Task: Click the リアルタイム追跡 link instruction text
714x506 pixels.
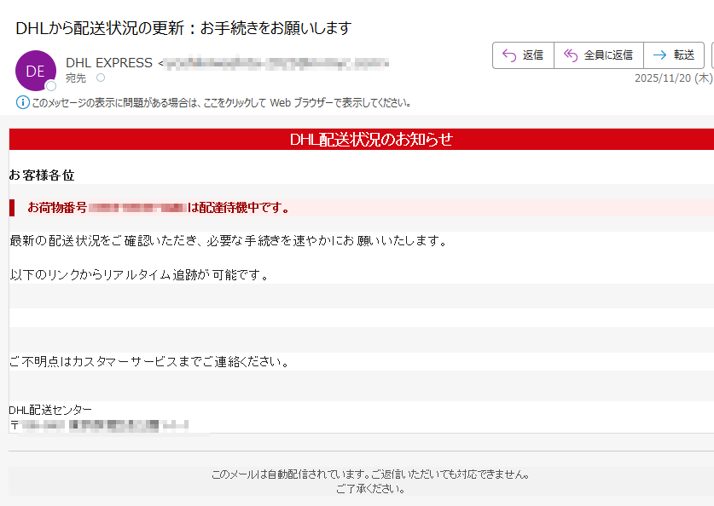Action: (x=139, y=274)
